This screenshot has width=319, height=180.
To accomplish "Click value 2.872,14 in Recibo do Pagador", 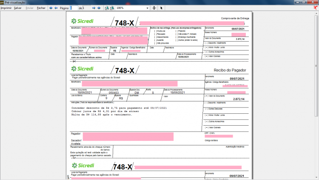I will (x=239, y=99).
